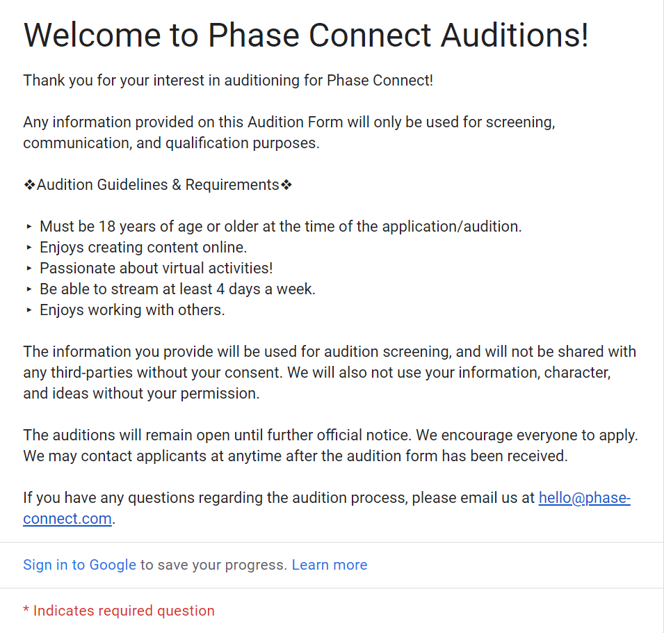Click the diamond symbol before Audition Guidelines
The width and height of the screenshot is (664, 633).
tap(29, 185)
